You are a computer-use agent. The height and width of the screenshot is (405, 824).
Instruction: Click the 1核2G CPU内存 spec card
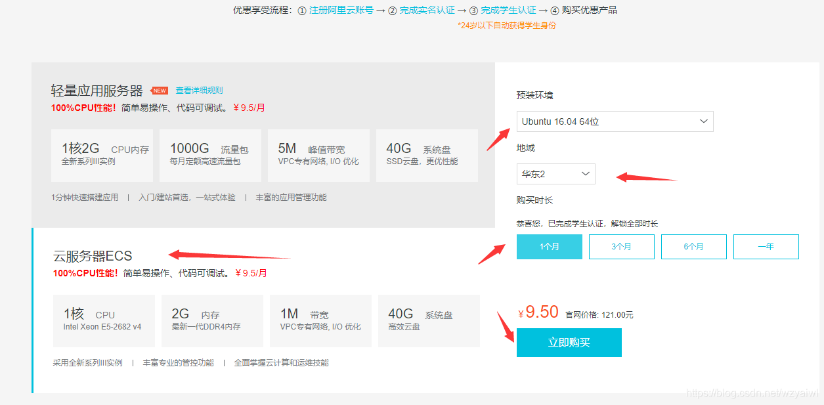[102, 156]
